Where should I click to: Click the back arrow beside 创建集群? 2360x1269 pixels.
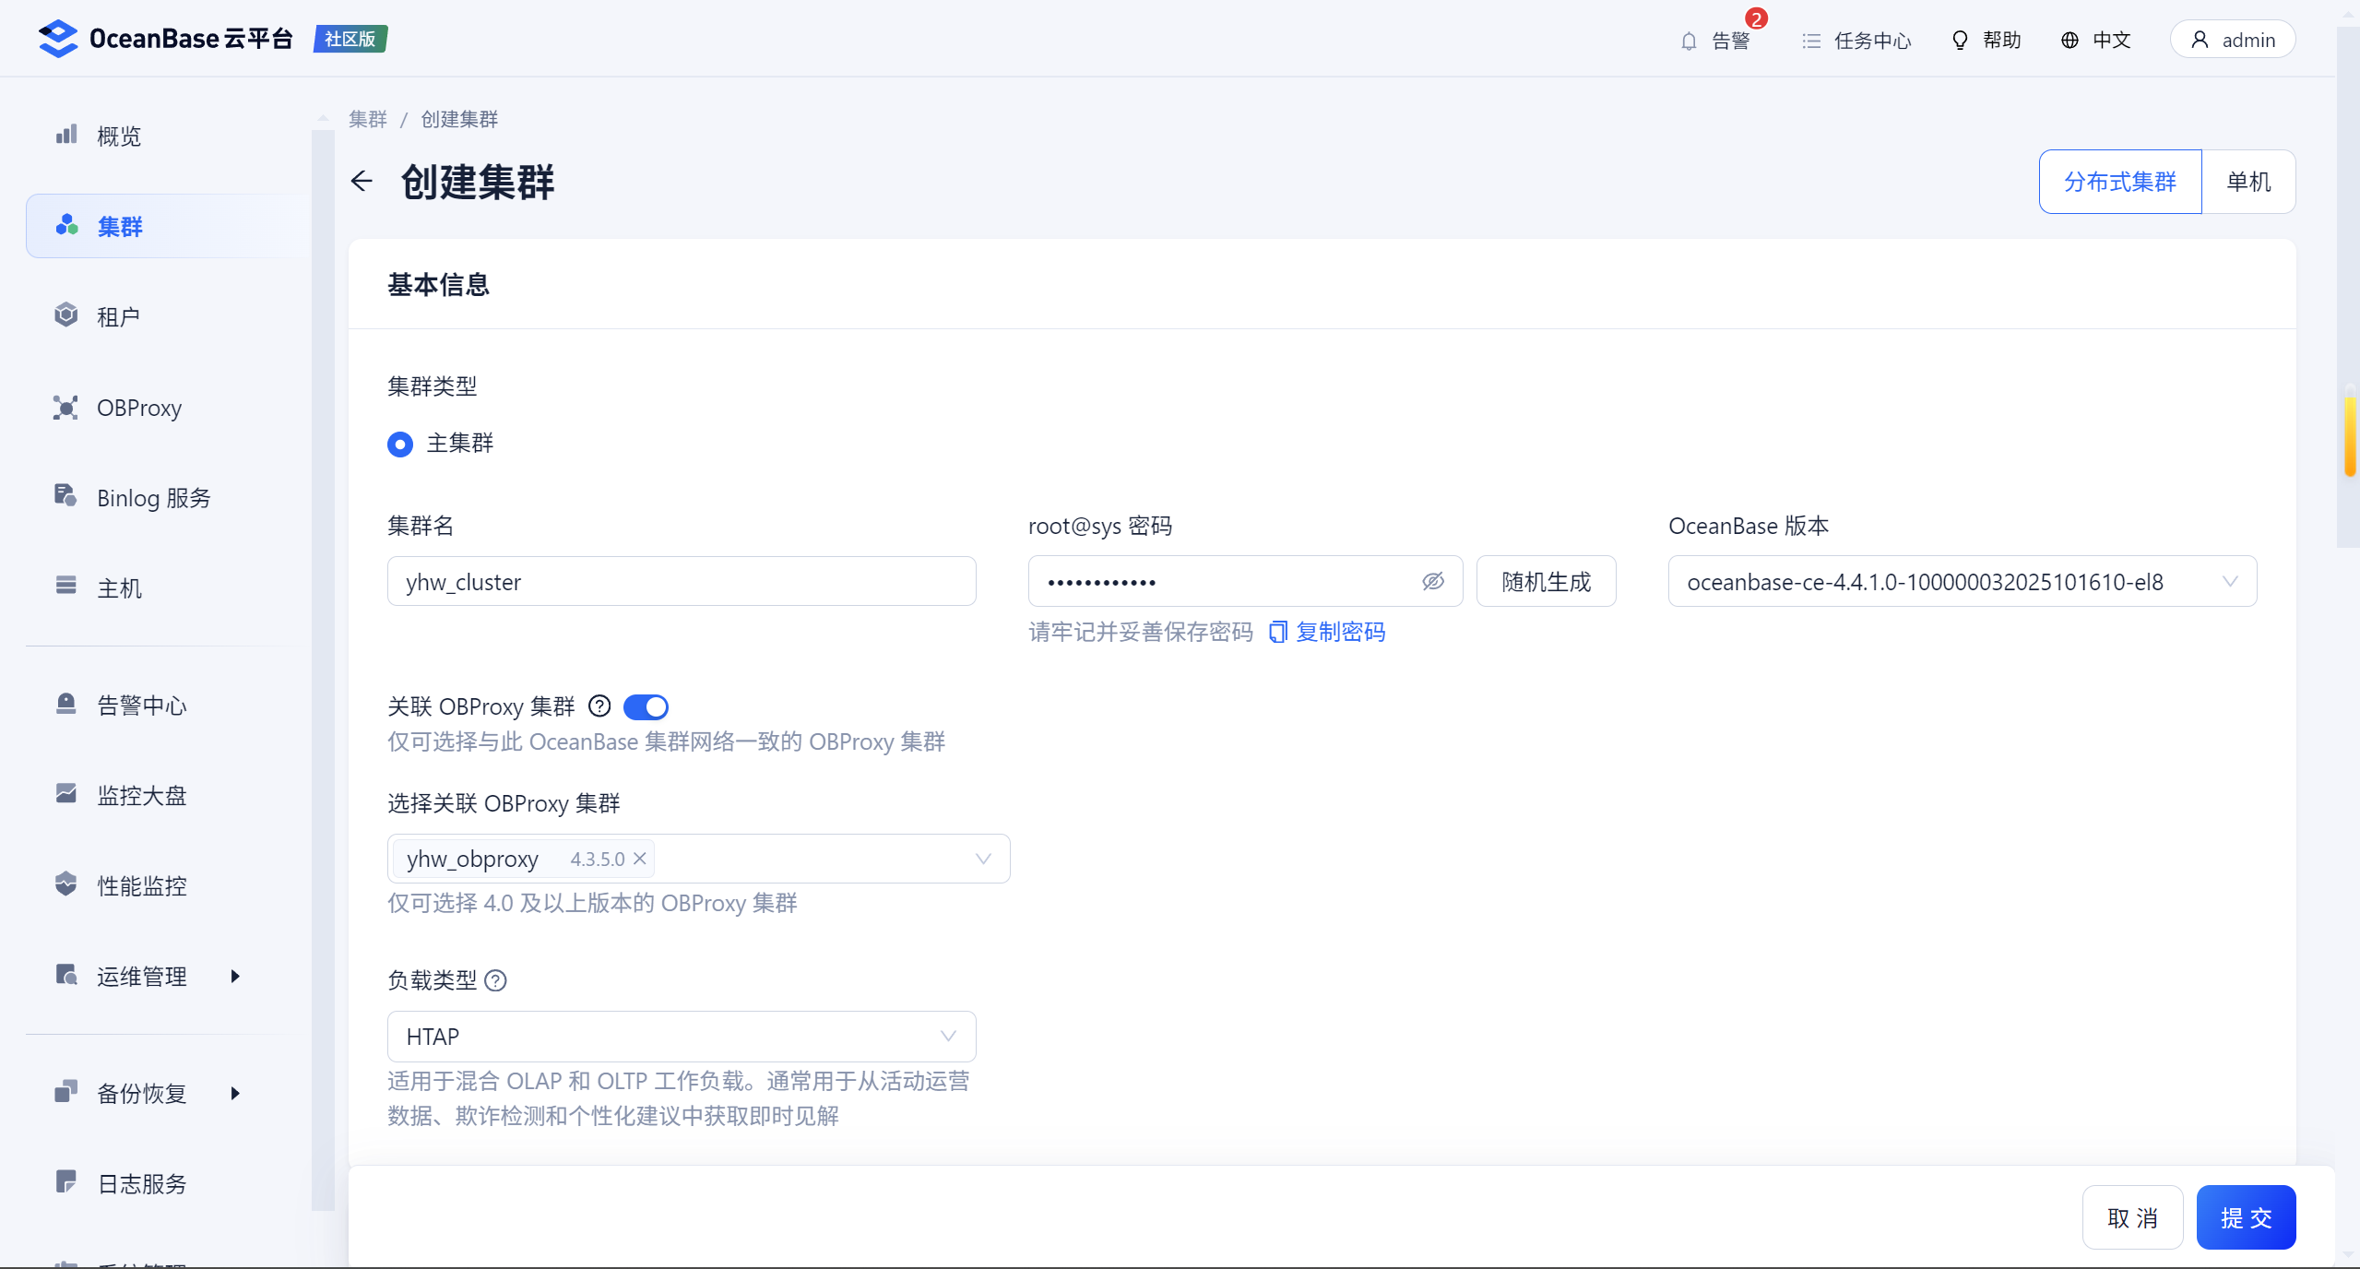(362, 181)
